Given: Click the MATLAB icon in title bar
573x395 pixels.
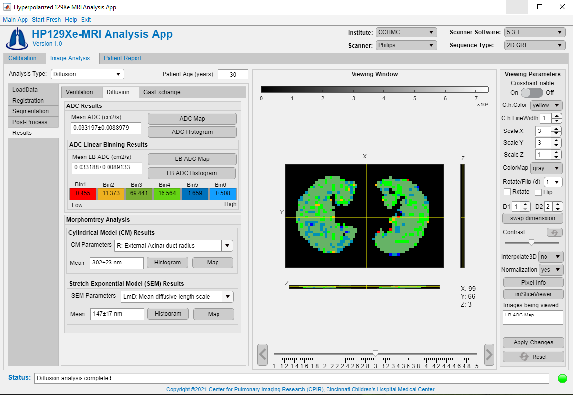Looking at the screenshot, I should (7, 7).
